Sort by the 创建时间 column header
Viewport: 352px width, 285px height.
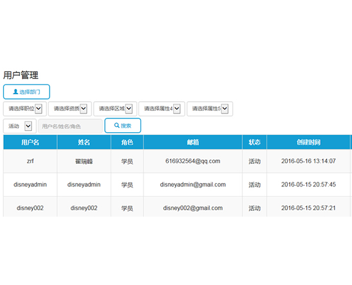(308, 142)
